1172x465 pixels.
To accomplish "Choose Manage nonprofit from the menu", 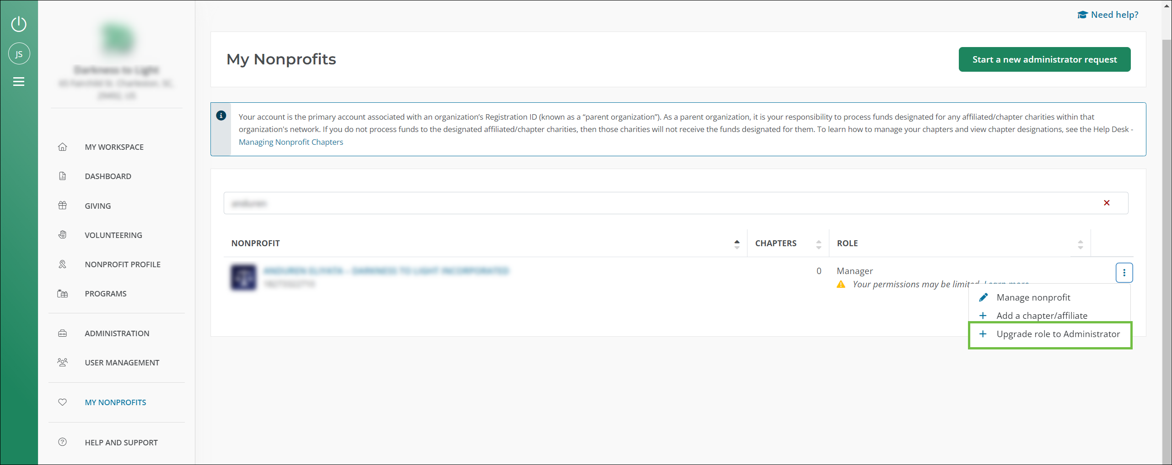I will tap(1033, 298).
